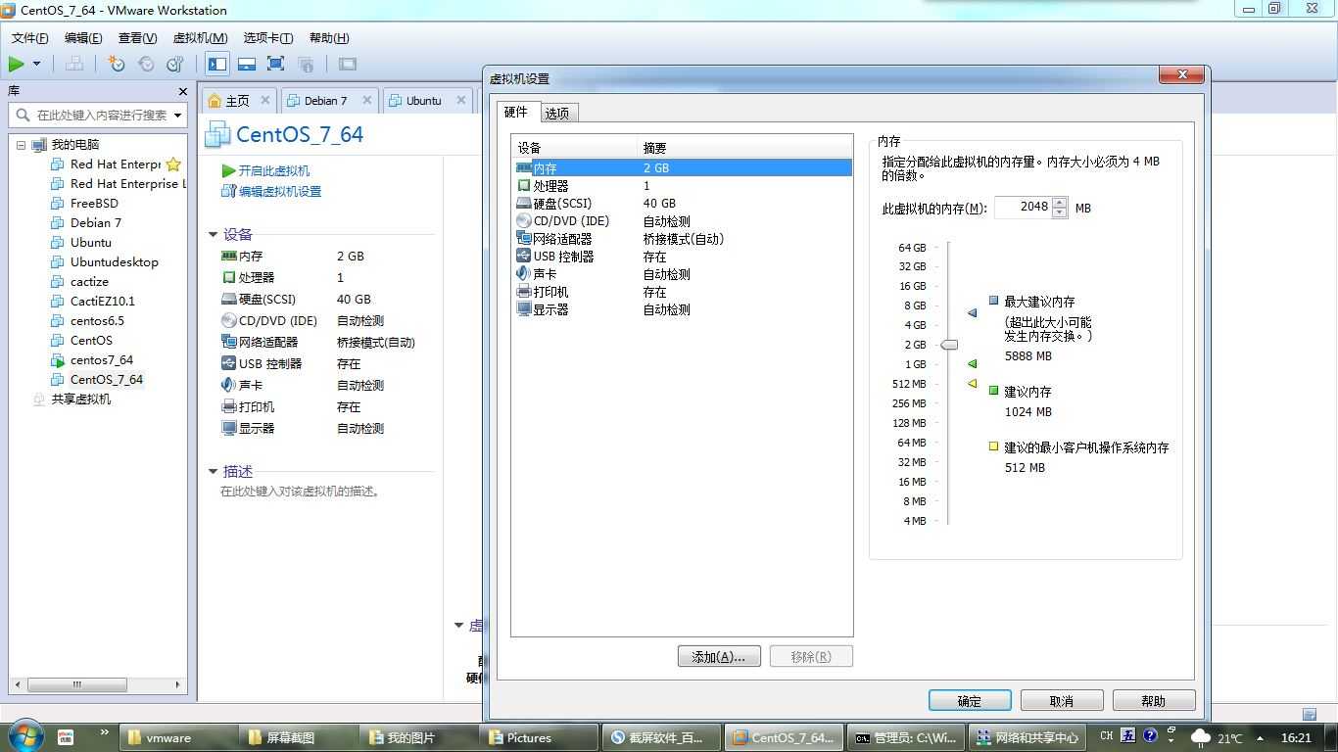The image size is (1338, 752).
Task: Open the 虚拟机(M) menu
Action: pos(200,38)
